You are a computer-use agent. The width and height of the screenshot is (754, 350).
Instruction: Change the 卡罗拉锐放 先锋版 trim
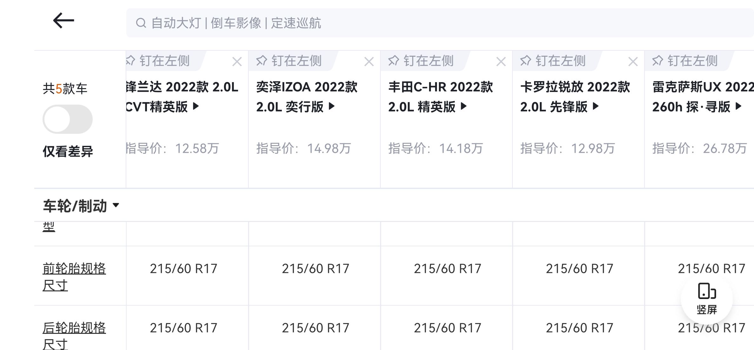click(x=596, y=107)
